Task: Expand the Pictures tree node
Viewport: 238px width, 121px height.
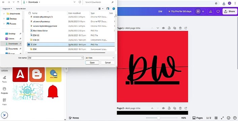Action: [x=4, y=24]
